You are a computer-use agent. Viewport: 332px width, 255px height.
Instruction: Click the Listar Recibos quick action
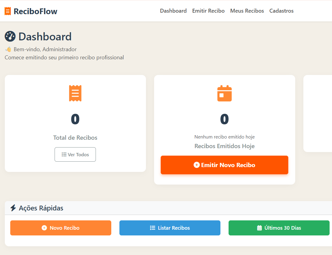170,228
